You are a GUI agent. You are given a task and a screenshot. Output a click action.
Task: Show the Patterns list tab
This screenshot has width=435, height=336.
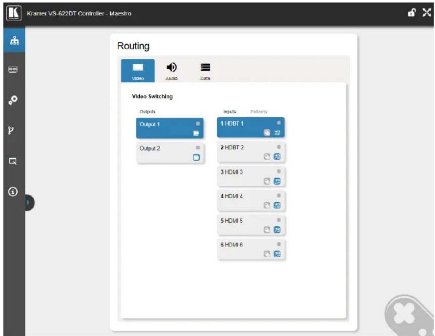pyautogui.click(x=258, y=112)
